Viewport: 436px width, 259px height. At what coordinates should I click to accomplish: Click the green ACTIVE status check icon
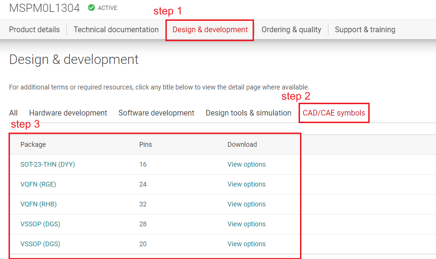point(91,8)
